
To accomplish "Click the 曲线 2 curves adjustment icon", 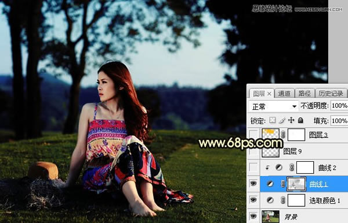I will (279, 168).
